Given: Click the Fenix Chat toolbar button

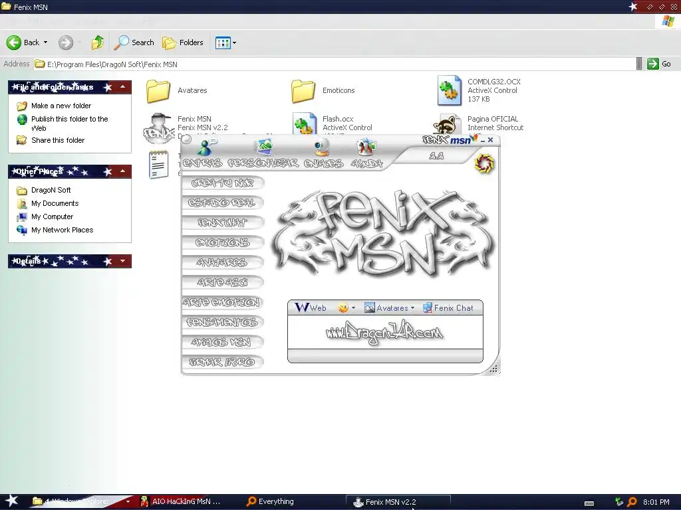Looking at the screenshot, I should 448,307.
